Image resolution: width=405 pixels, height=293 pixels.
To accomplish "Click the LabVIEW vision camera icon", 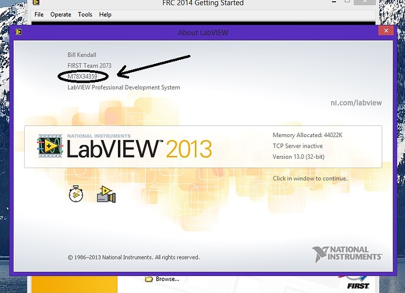I will [106, 194].
